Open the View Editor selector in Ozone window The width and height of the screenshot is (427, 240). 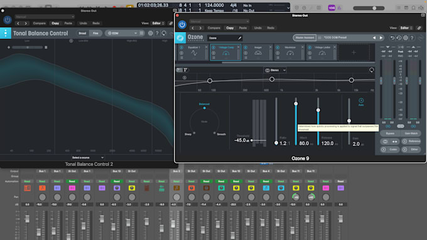click(406, 28)
